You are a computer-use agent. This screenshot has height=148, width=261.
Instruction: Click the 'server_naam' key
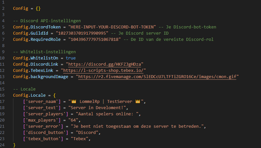42,102
